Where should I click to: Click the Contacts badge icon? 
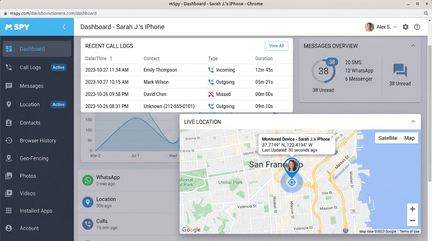pyautogui.click(x=9, y=123)
